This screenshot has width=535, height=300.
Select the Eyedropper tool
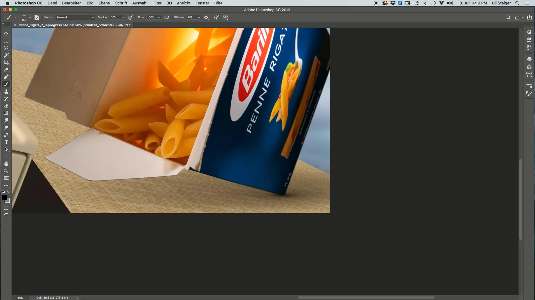[x=6, y=70]
